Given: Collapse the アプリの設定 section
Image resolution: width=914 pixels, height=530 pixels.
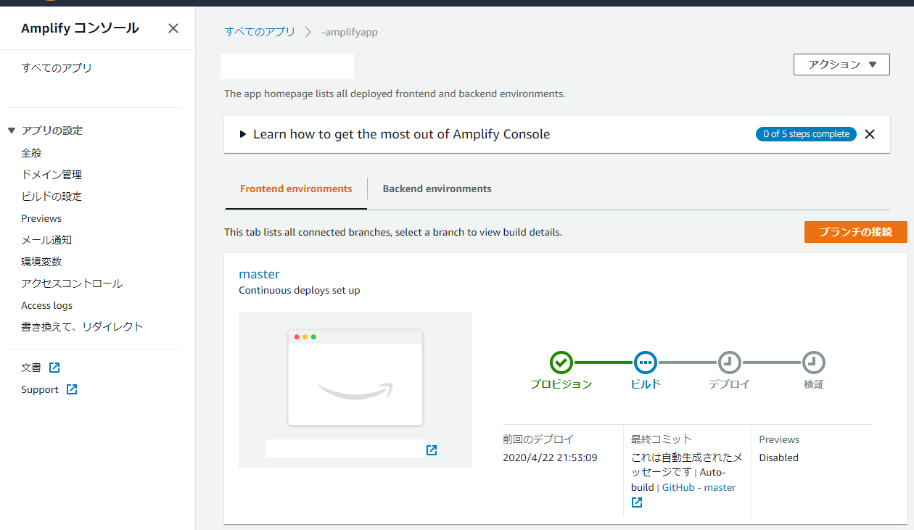Looking at the screenshot, I should tap(11, 131).
